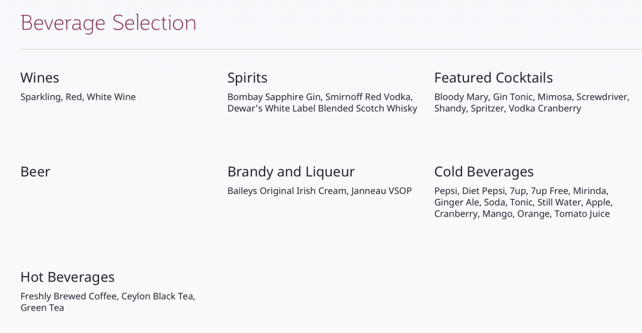Click the Green Tea text
The width and height of the screenshot is (642, 333).
[42, 308]
